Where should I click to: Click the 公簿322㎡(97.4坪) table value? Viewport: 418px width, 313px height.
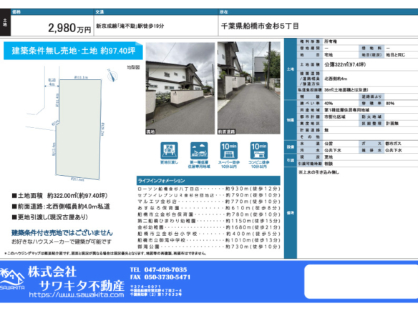click(x=345, y=64)
